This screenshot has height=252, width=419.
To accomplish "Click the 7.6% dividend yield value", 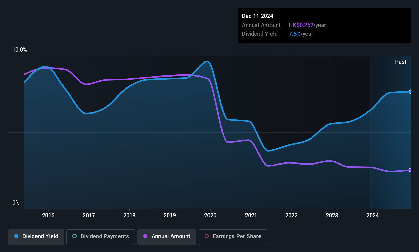I will pos(295,34).
